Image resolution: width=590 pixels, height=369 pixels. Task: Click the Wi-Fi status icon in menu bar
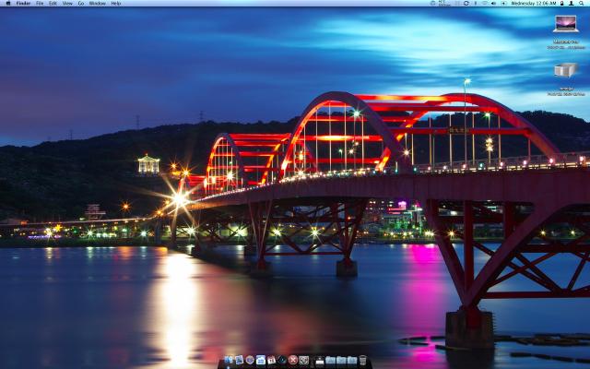click(485, 3)
